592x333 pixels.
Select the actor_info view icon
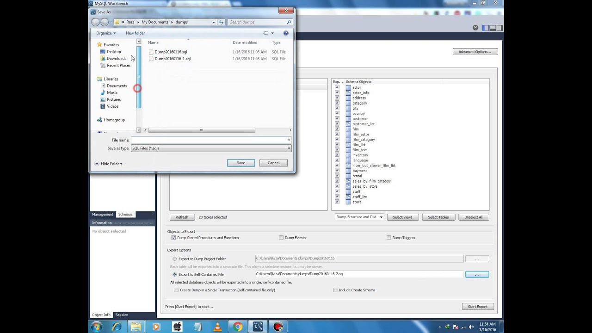tap(348, 92)
